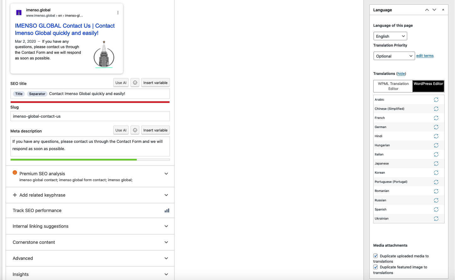Select WPML Translation Editor tab
455x280 pixels.
pyautogui.click(x=393, y=86)
